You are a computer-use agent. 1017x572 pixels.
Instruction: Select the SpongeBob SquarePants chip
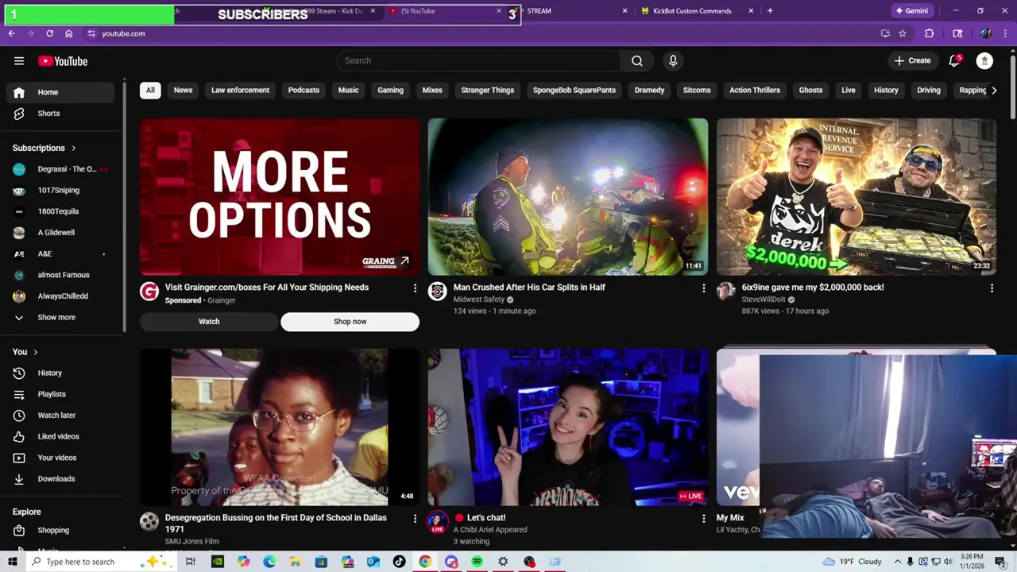(x=574, y=91)
